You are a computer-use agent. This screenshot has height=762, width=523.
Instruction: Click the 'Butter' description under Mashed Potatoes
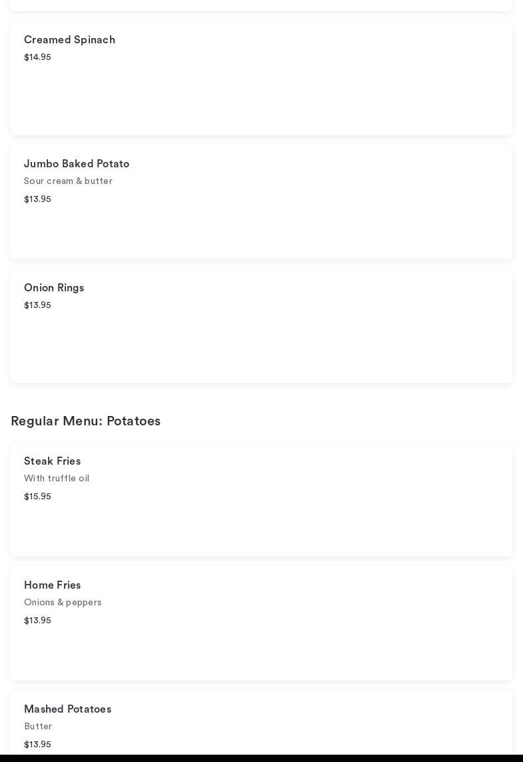click(38, 727)
